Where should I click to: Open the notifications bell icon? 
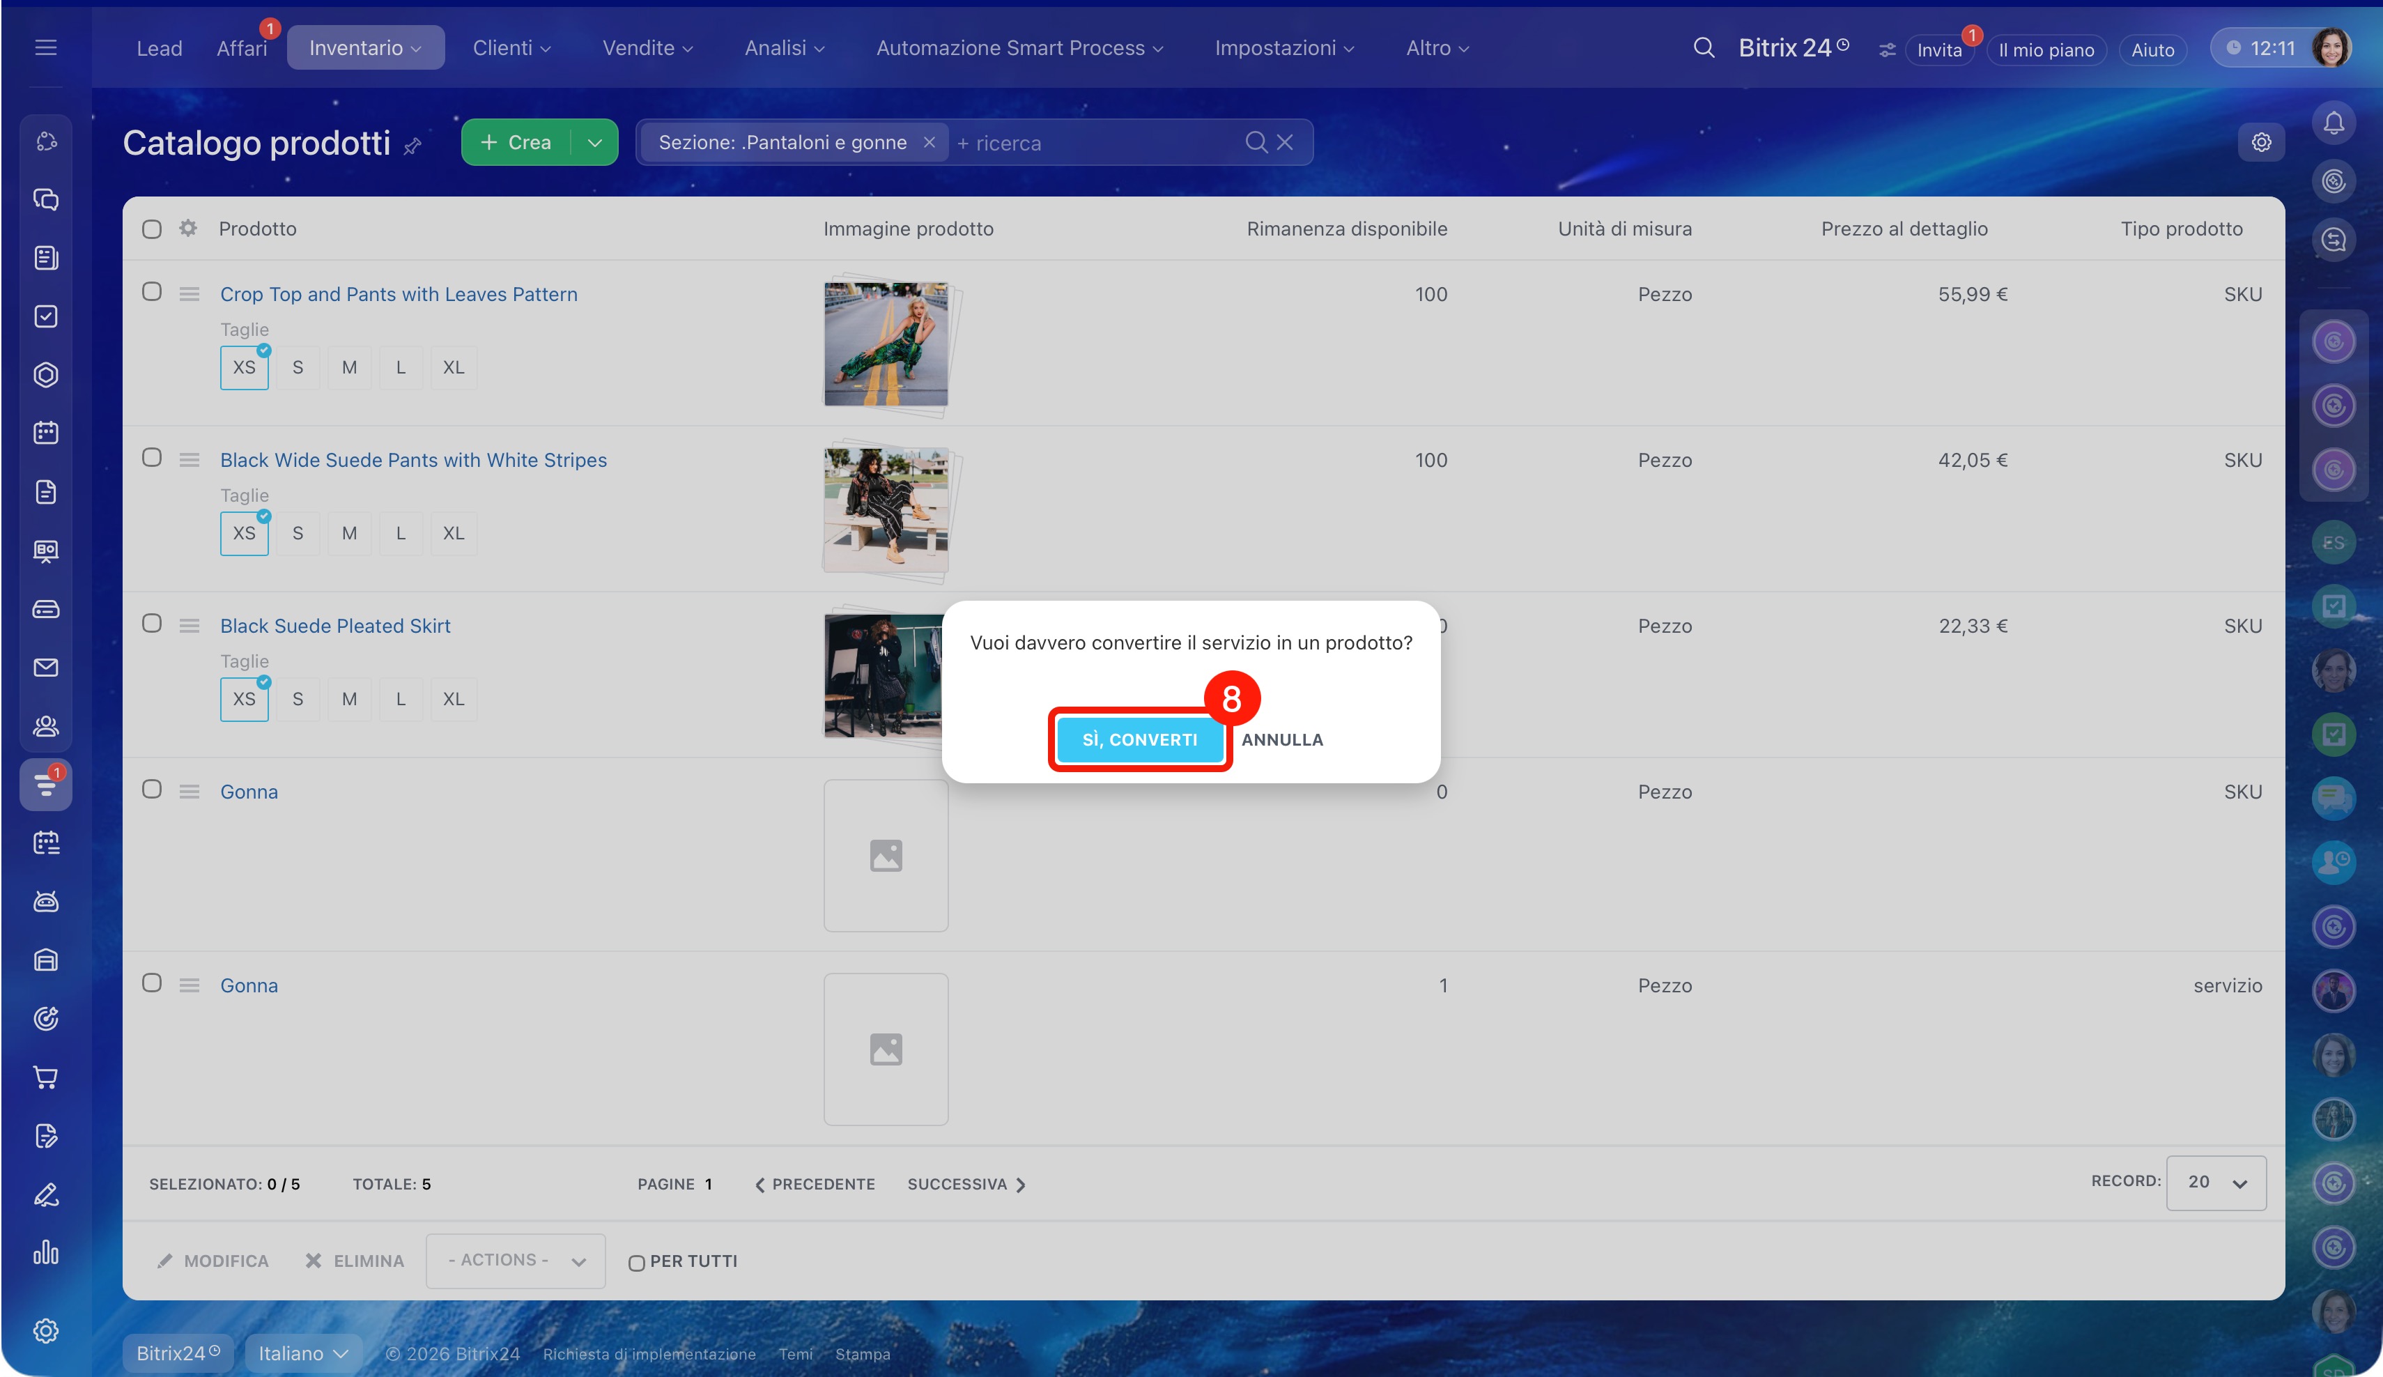tap(2333, 123)
